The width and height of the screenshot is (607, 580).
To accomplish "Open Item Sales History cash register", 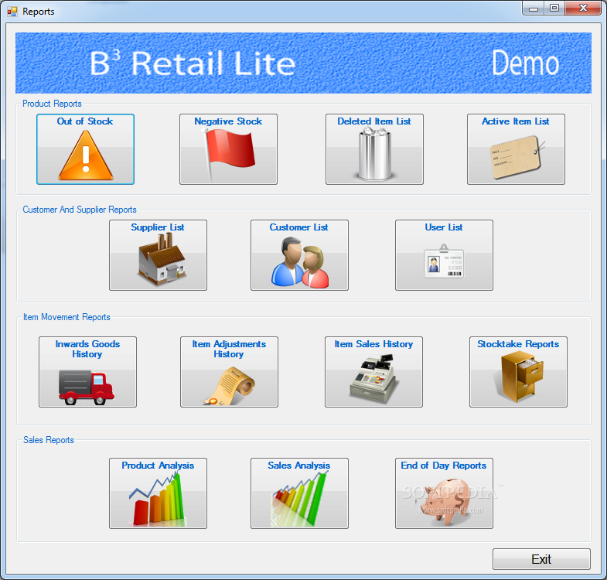I will click(373, 372).
